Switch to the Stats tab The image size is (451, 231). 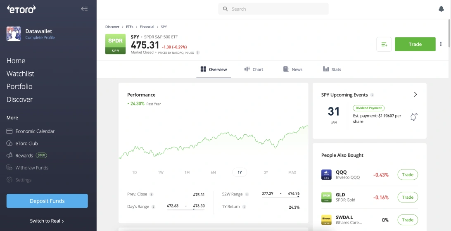pyautogui.click(x=332, y=69)
